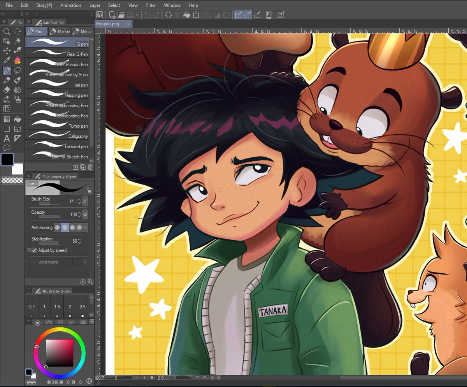Select the Zoom magnifier tool
This screenshot has width=467, height=387.
point(7,32)
